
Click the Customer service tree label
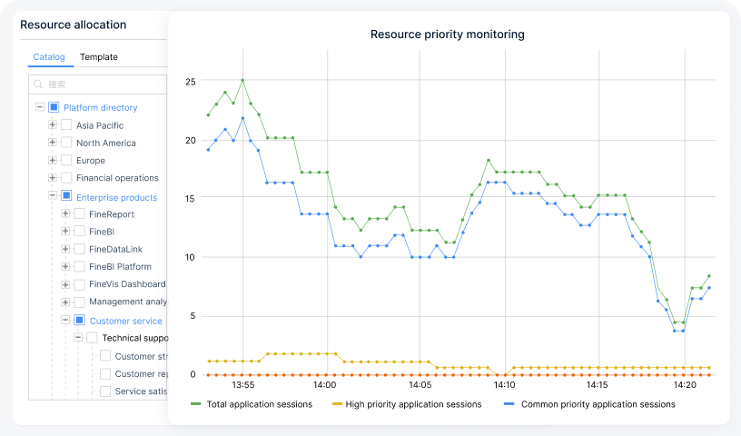point(125,321)
